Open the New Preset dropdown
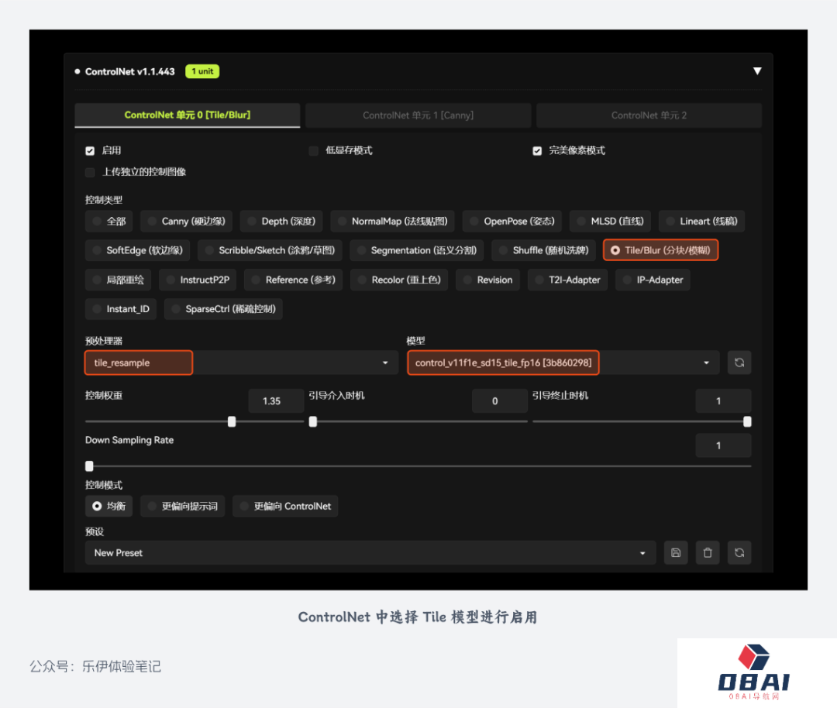The image size is (837, 708). pos(370,553)
